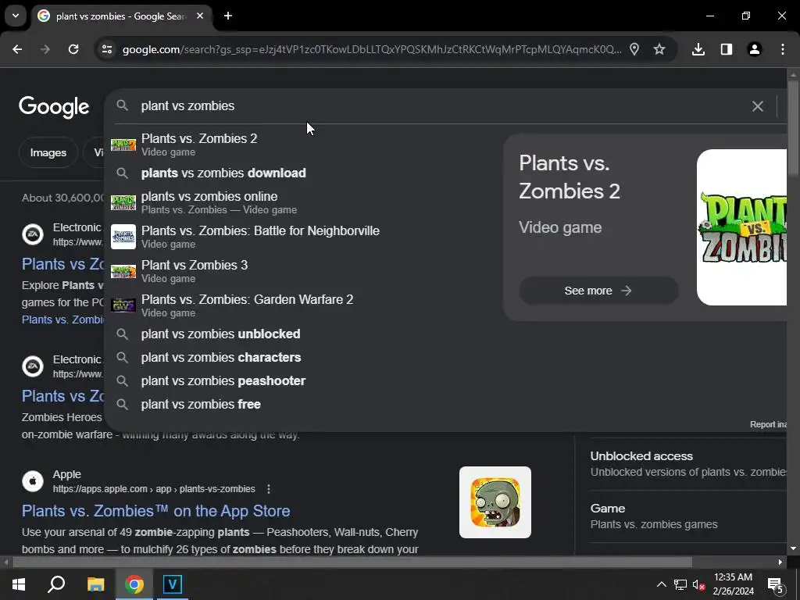Click the network tray icon

coord(680,584)
